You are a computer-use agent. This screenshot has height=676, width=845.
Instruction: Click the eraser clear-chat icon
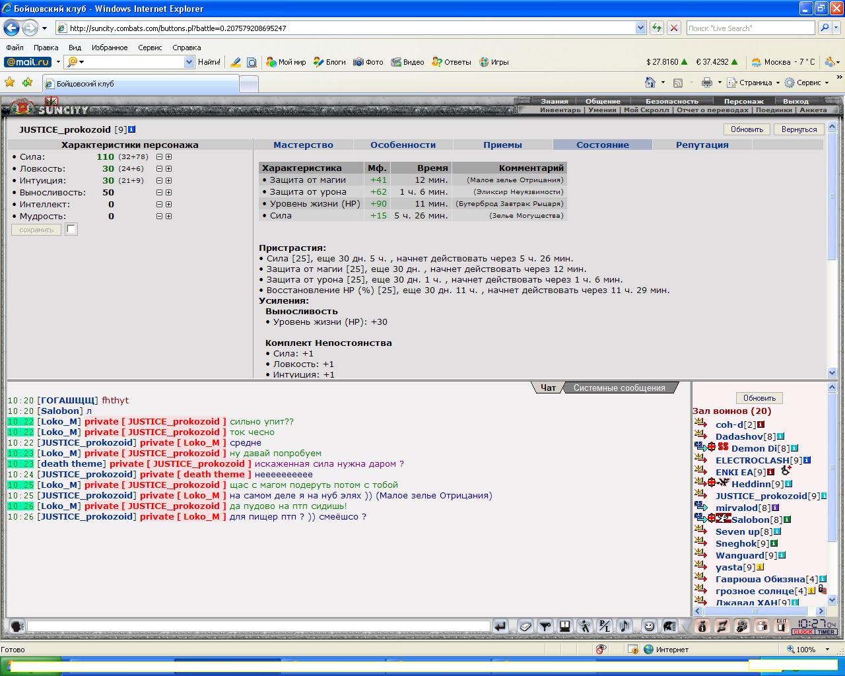525,626
